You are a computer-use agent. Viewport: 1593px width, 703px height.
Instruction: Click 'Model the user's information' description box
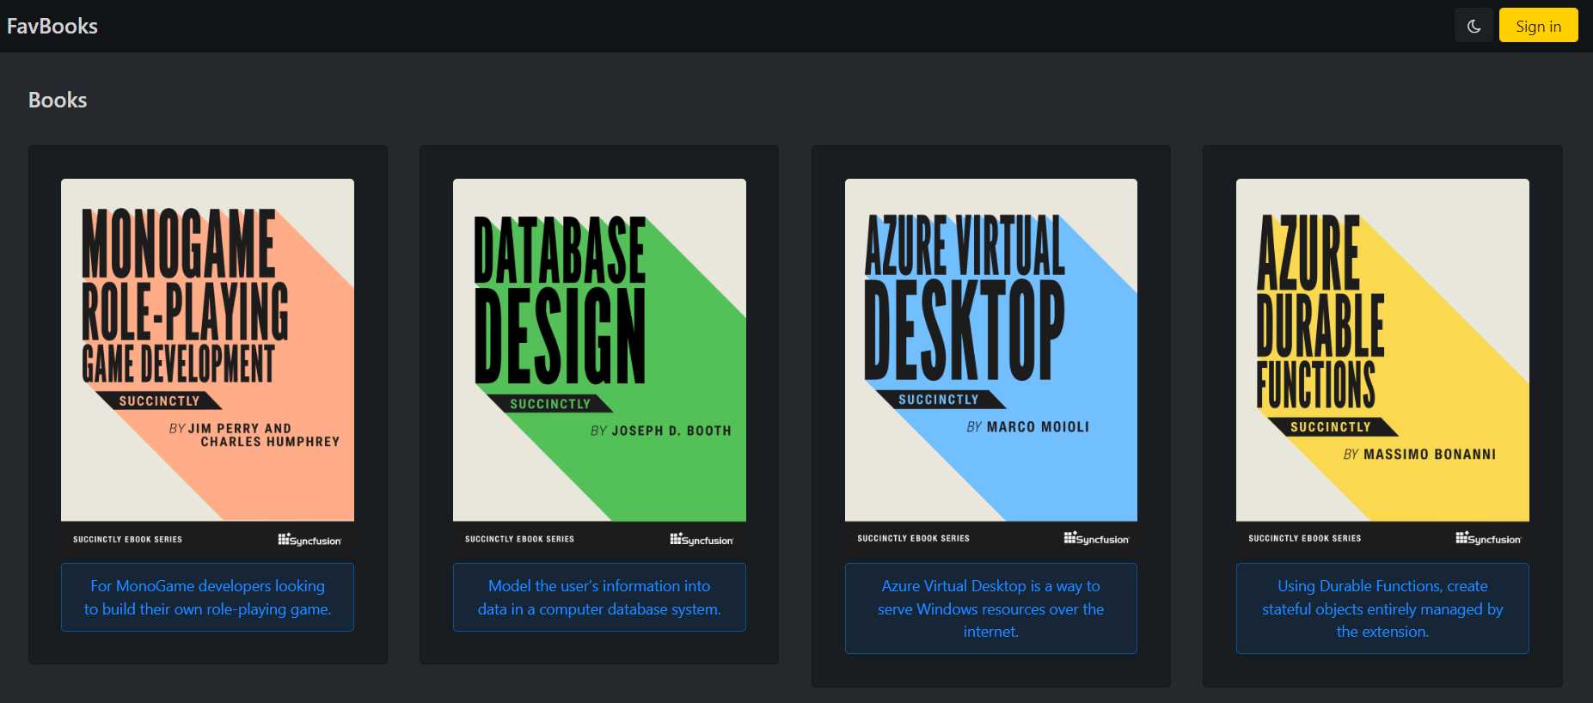(599, 597)
